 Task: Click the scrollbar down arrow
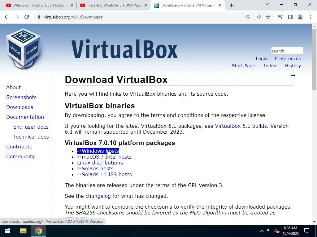click(x=314, y=222)
